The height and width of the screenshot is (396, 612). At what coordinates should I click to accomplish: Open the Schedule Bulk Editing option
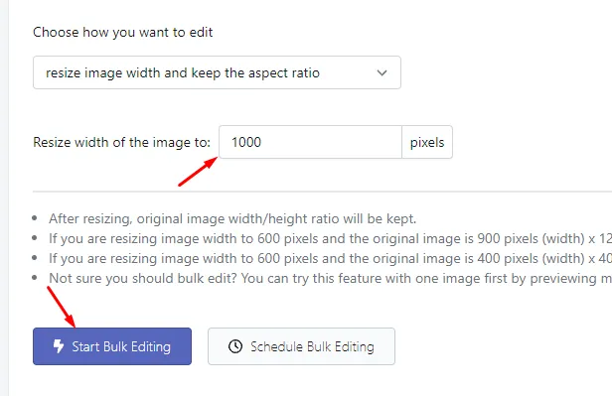[x=301, y=346]
